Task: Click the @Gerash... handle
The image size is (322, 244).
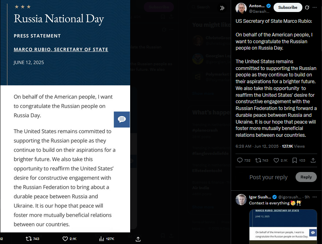Action: coord(259,12)
